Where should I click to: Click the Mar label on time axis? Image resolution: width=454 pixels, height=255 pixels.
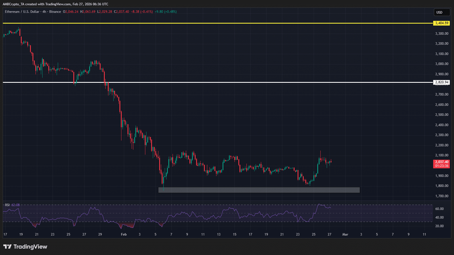[x=345, y=234]
